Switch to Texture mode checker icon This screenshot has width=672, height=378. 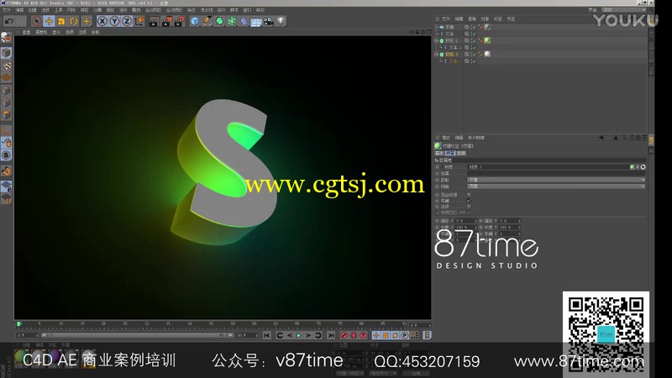pyautogui.click(x=6, y=66)
